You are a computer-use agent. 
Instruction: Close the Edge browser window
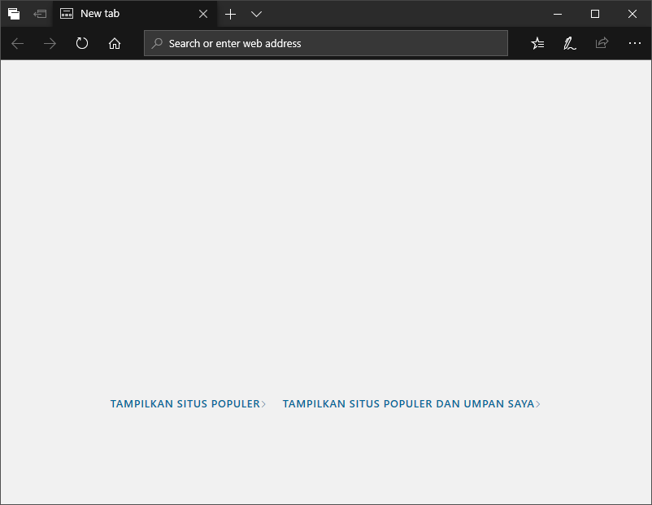(x=632, y=14)
